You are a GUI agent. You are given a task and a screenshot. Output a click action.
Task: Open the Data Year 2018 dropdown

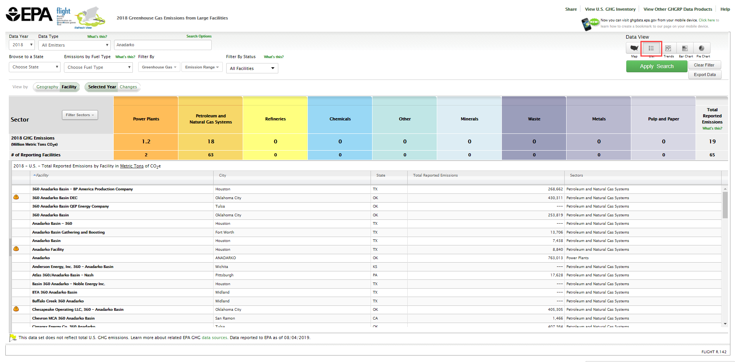coord(22,45)
